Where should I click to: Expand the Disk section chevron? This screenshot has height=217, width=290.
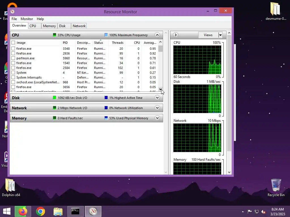pyautogui.click(x=157, y=97)
